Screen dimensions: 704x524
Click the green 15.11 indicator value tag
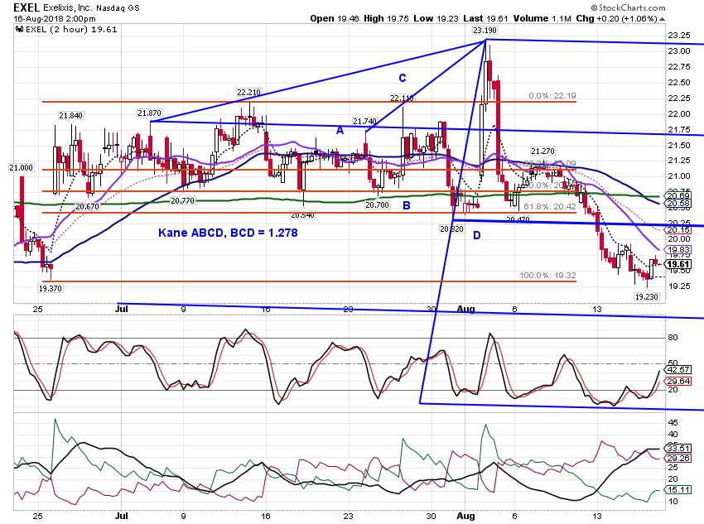point(678,489)
